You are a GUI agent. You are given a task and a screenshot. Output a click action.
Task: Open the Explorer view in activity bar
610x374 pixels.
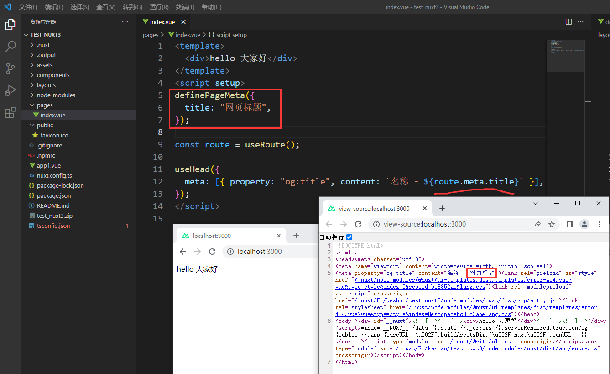pos(10,25)
